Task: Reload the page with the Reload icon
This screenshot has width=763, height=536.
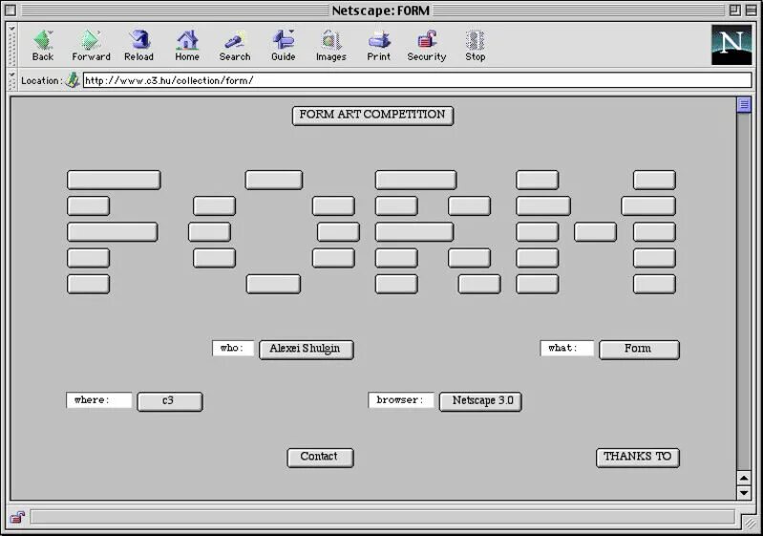Action: click(138, 45)
